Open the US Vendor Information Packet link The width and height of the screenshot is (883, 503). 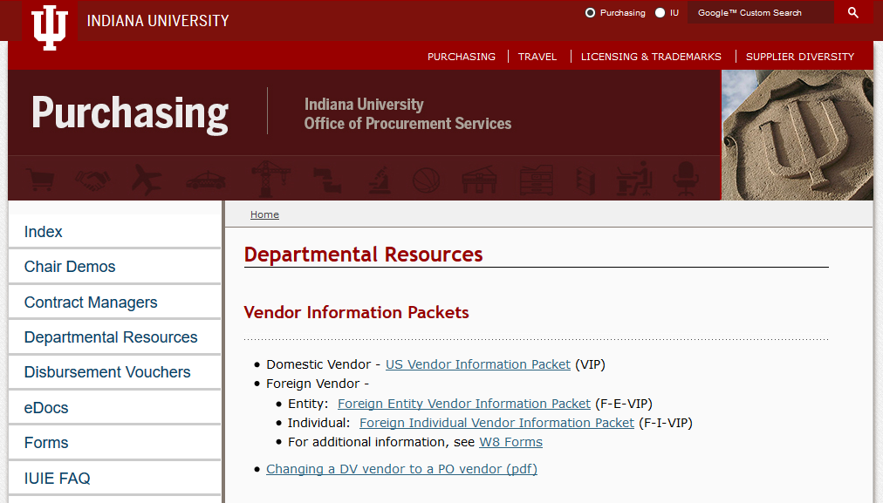478,364
